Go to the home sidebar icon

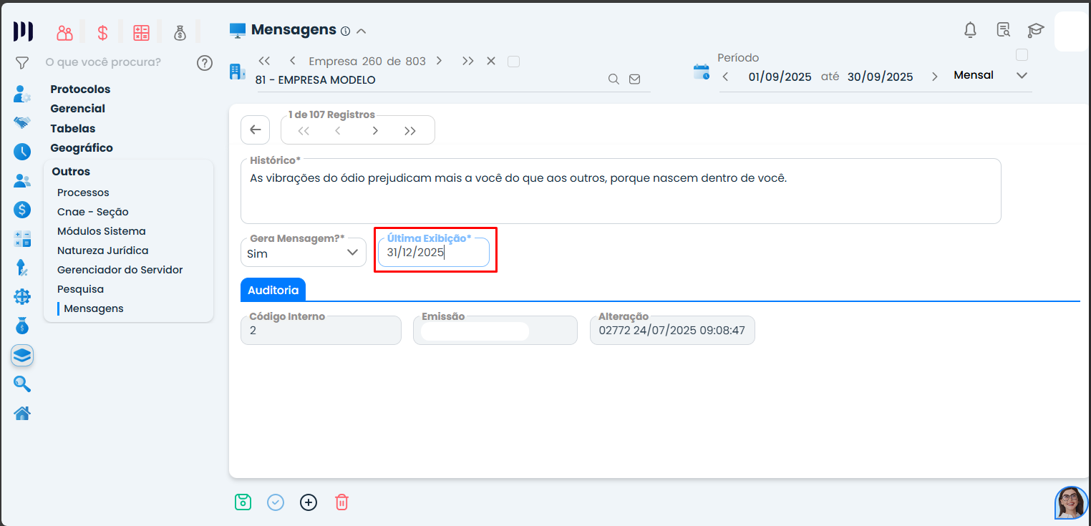[x=22, y=413]
